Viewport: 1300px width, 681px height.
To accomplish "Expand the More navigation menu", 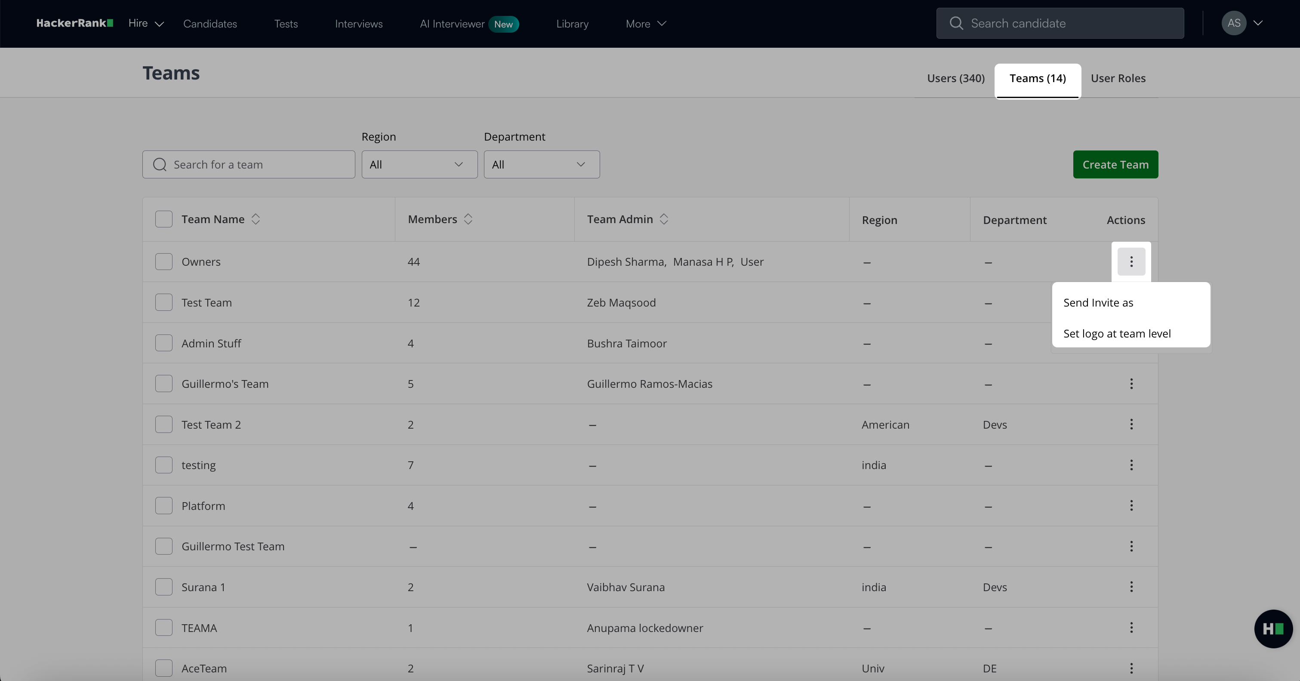I will click(645, 24).
